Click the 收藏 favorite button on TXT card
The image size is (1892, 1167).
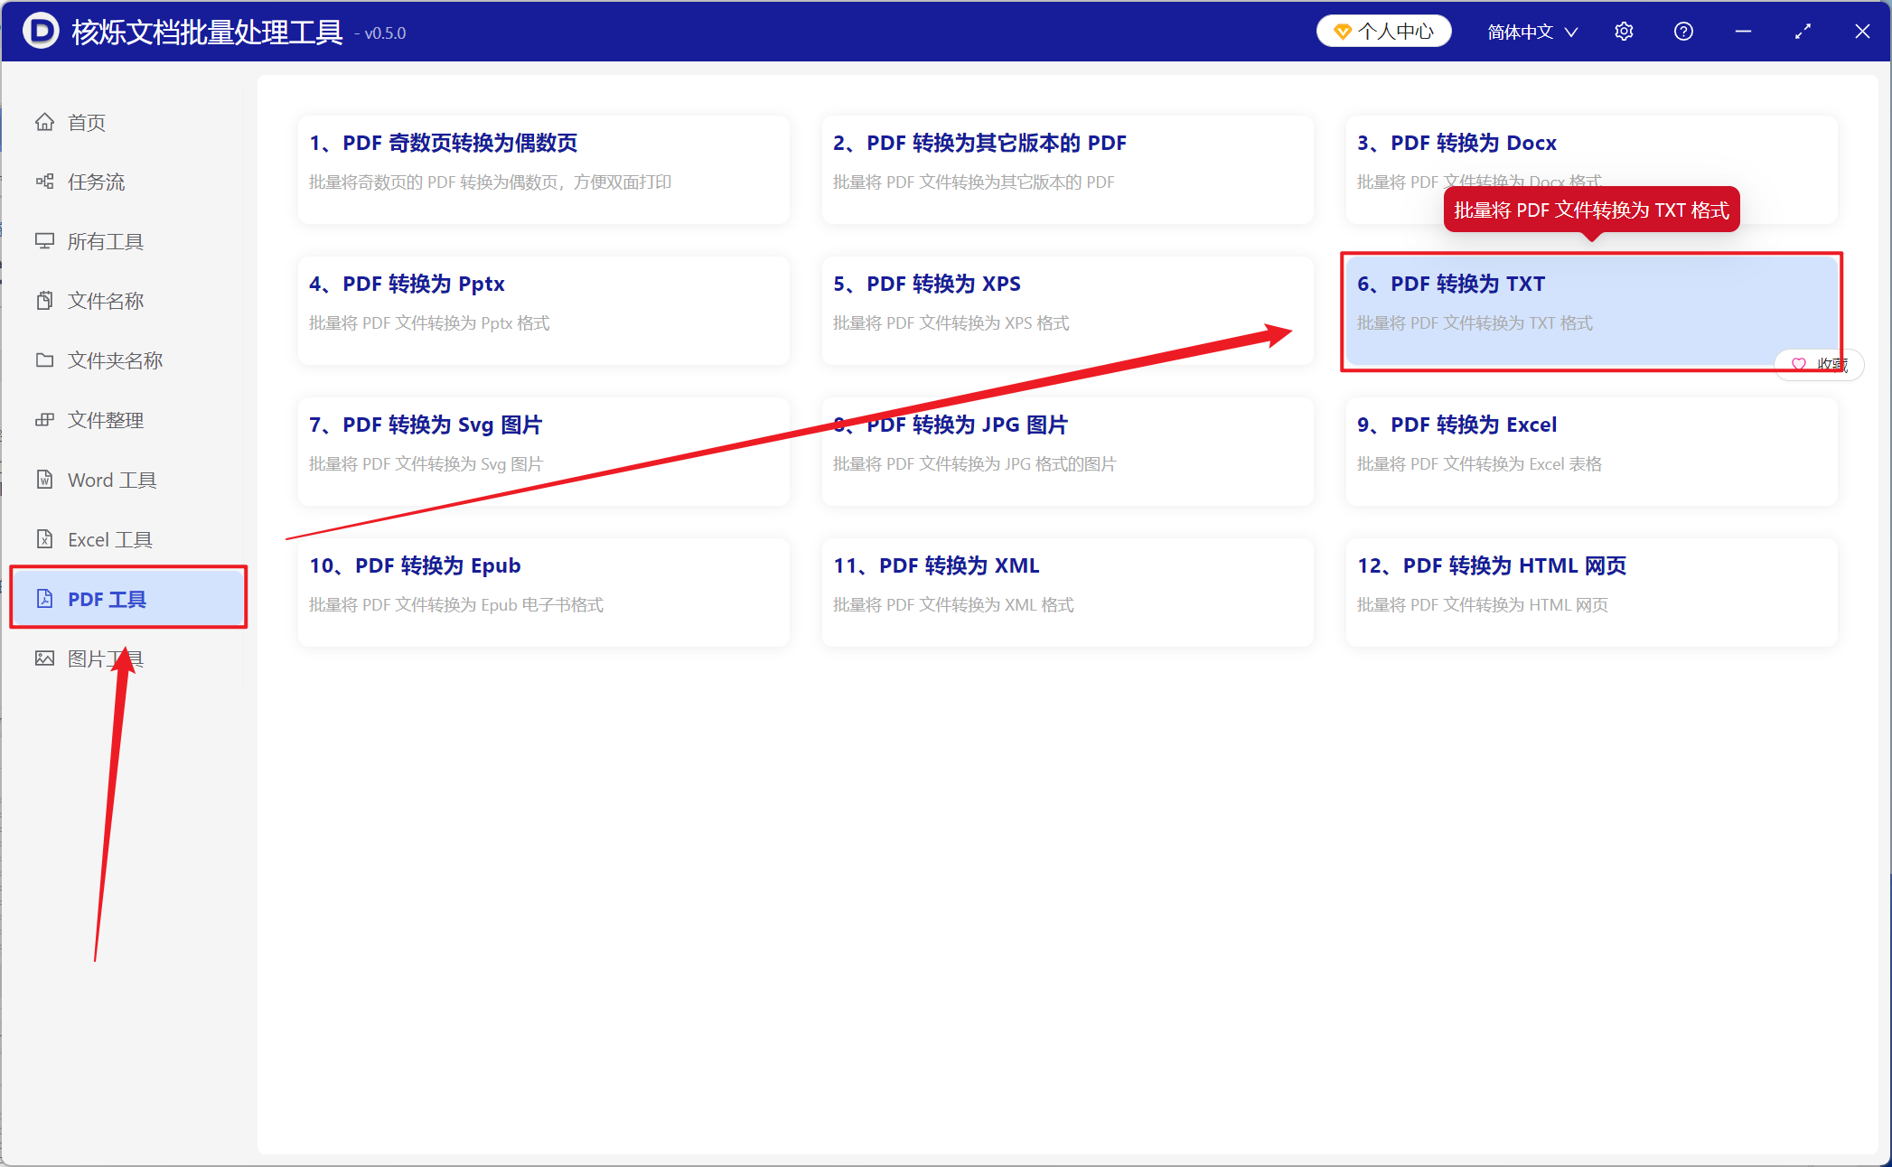pyautogui.click(x=1819, y=364)
